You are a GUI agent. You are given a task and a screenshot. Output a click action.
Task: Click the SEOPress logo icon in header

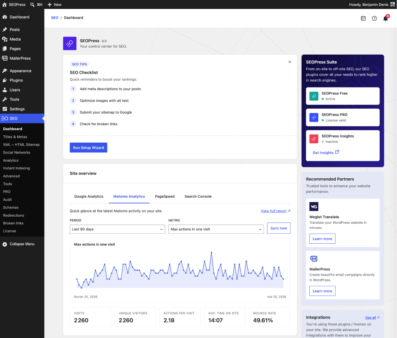[x=70, y=43]
